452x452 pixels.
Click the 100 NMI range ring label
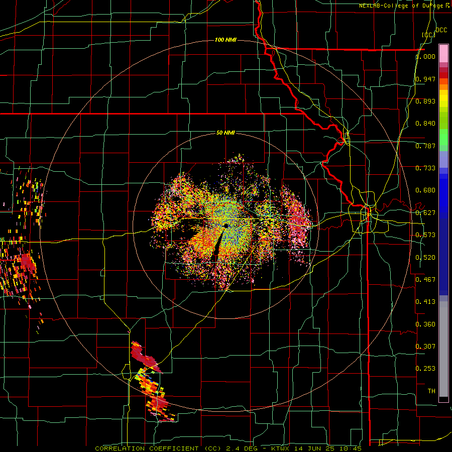[x=225, y=40]
